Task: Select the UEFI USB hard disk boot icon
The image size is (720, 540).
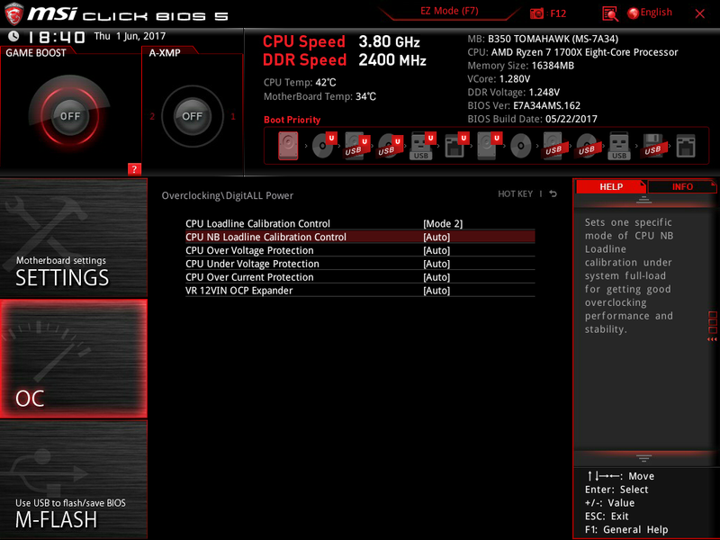Action: (356, 146)
